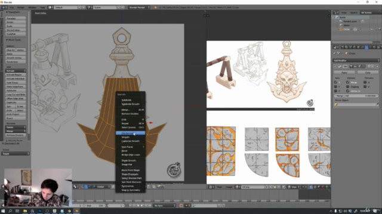Select Symmetrize in the Specials menu
The image size is (382, 214).
[x=130, y=186]
